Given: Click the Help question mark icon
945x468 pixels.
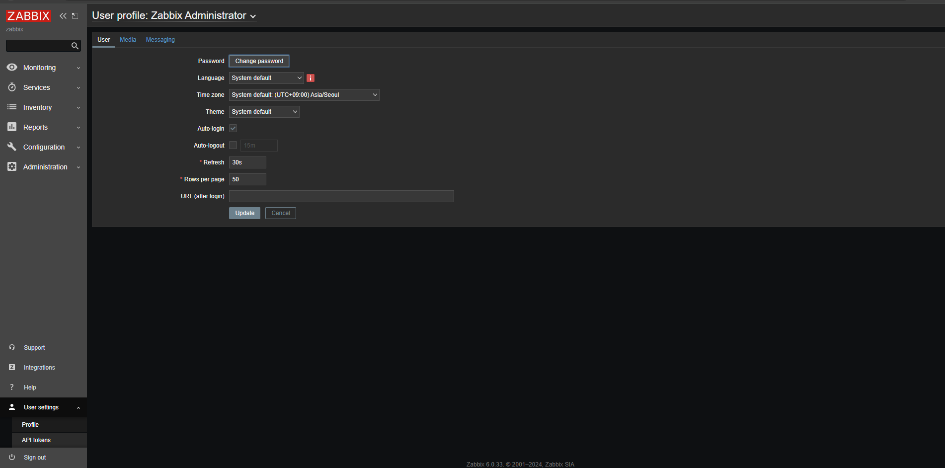Looking at the screenshot, I should pyautogui.click(x=12, y=387).
